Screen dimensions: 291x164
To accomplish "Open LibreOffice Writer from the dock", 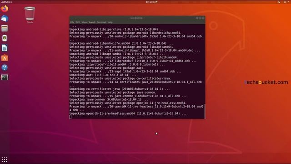I will tap(5, 48).
